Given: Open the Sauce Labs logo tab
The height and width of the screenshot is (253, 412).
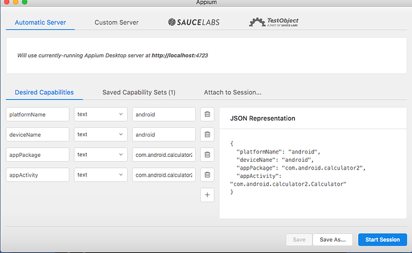Looking at the screenshot, I should click(194, 22).
